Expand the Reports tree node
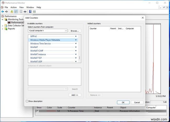This screenshot has width=170, height=122. tap(3, 29)
